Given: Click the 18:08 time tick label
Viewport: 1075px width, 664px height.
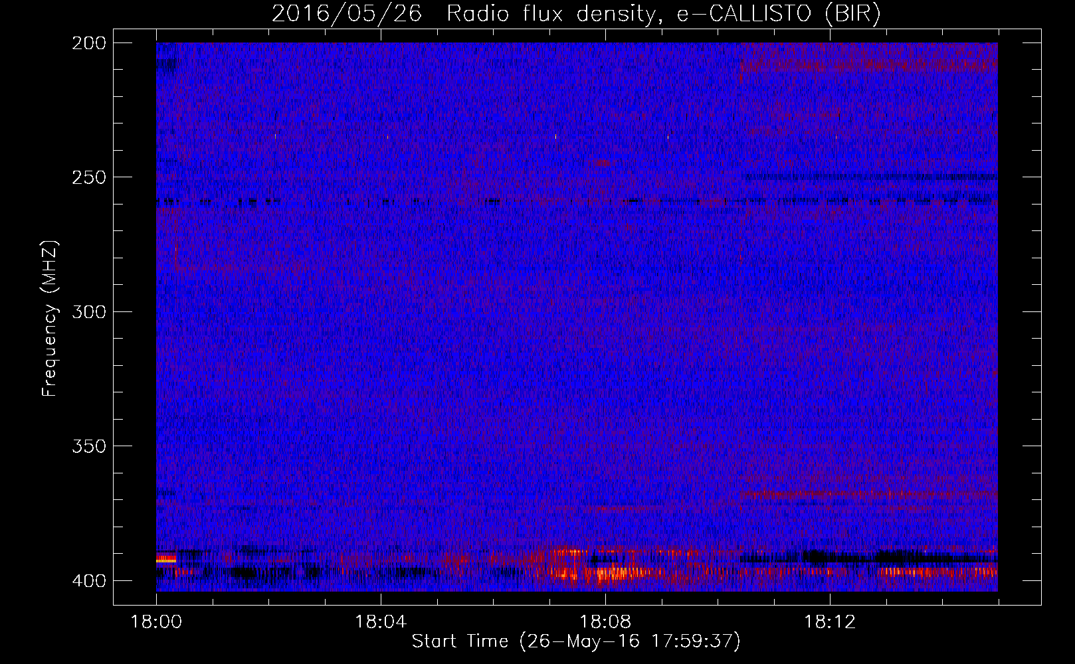Looking at the screenshot, I should tap(605, 622).
